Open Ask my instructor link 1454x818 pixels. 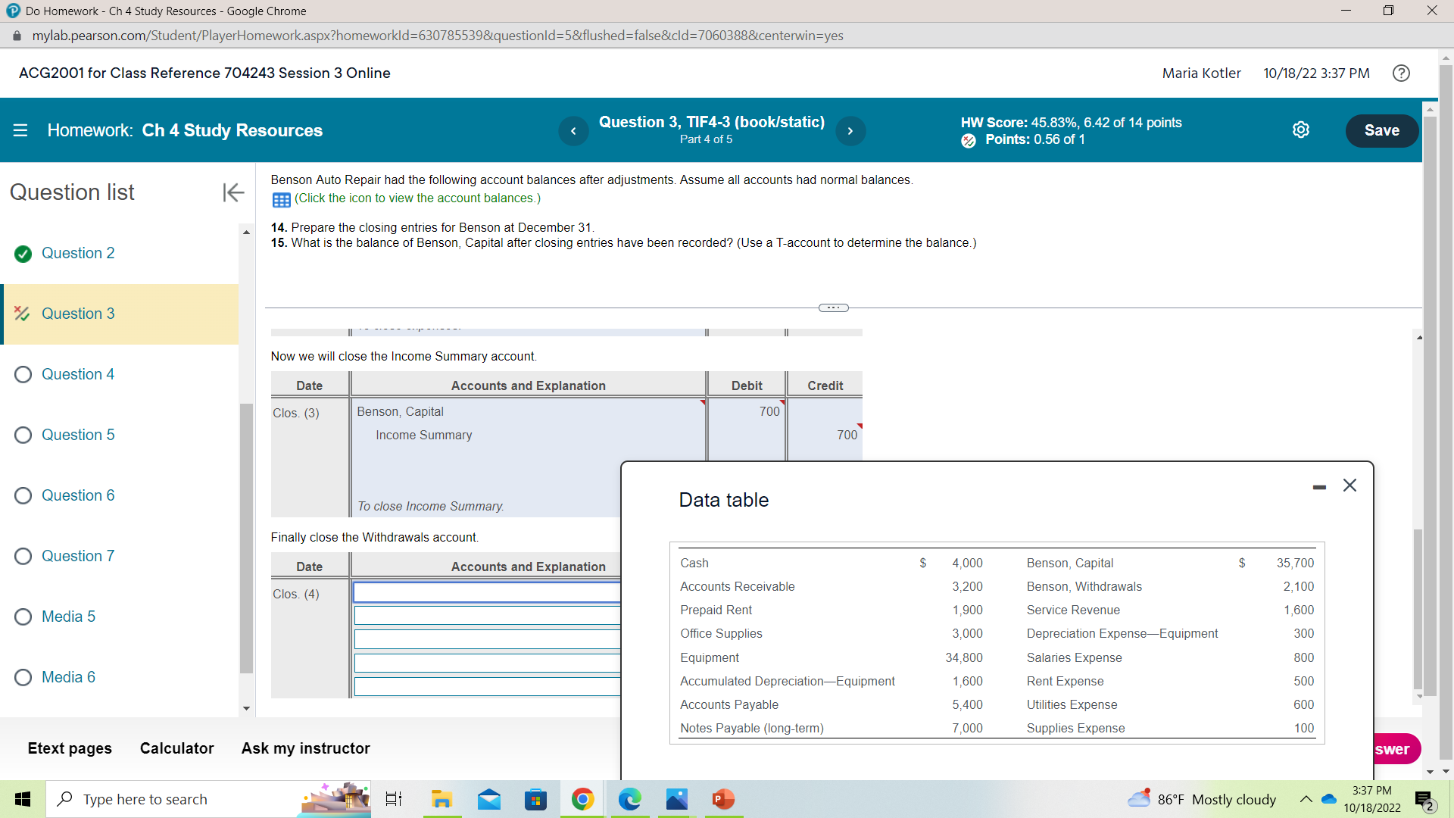click(305, 748)
